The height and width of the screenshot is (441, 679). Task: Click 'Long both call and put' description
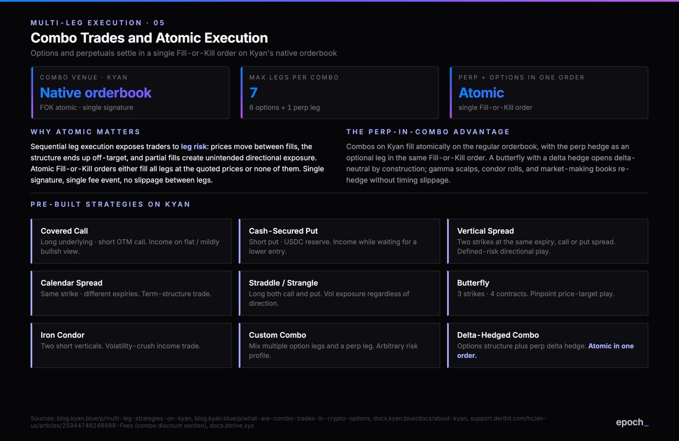tap(329, 299)
